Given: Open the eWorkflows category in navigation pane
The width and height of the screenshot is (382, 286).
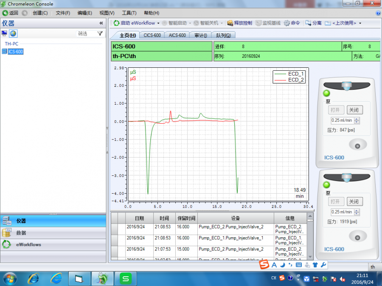Looking at the screenshot, I should pos(53,244).
